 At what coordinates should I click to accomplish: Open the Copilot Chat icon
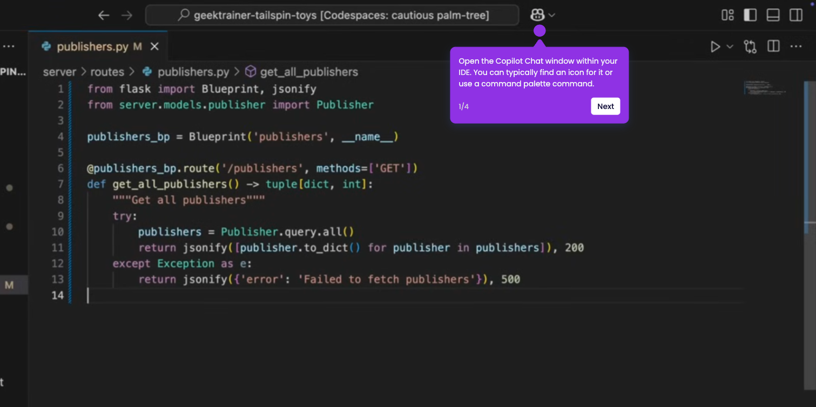537,15
